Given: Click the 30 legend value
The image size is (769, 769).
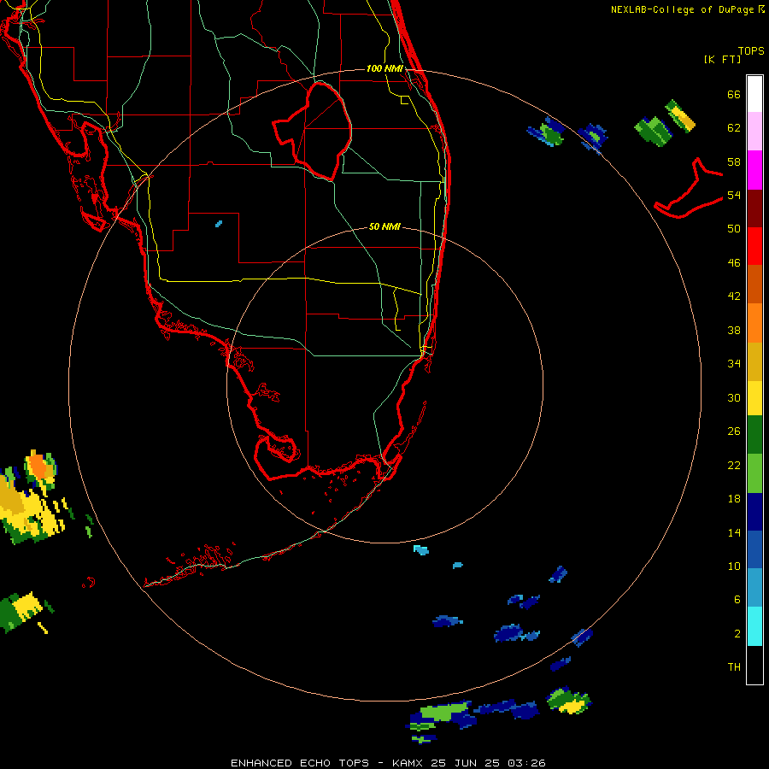Looking at the screenshot, I should (x=734, y=397).
